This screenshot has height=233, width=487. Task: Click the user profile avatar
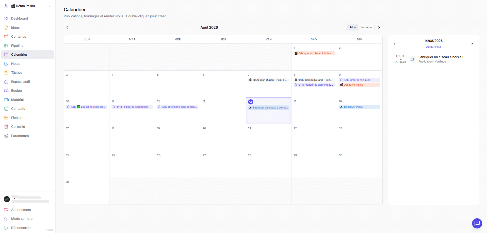point(7,199)
